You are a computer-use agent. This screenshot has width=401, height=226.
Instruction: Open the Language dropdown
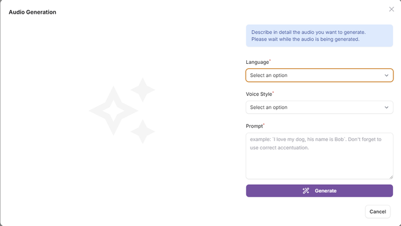(320, 75)
